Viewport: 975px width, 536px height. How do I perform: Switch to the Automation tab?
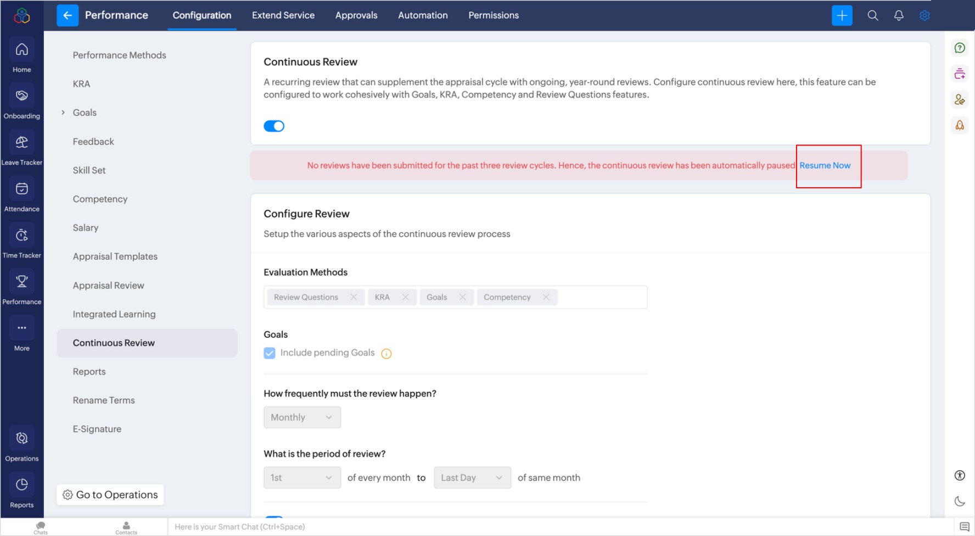[x=423, y=15]
